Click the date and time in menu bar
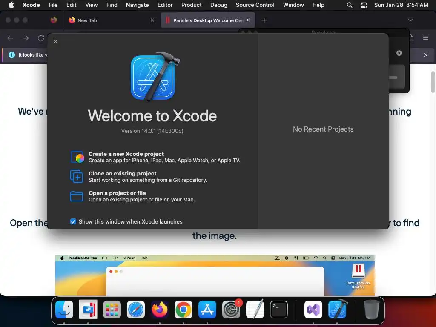 401,5
